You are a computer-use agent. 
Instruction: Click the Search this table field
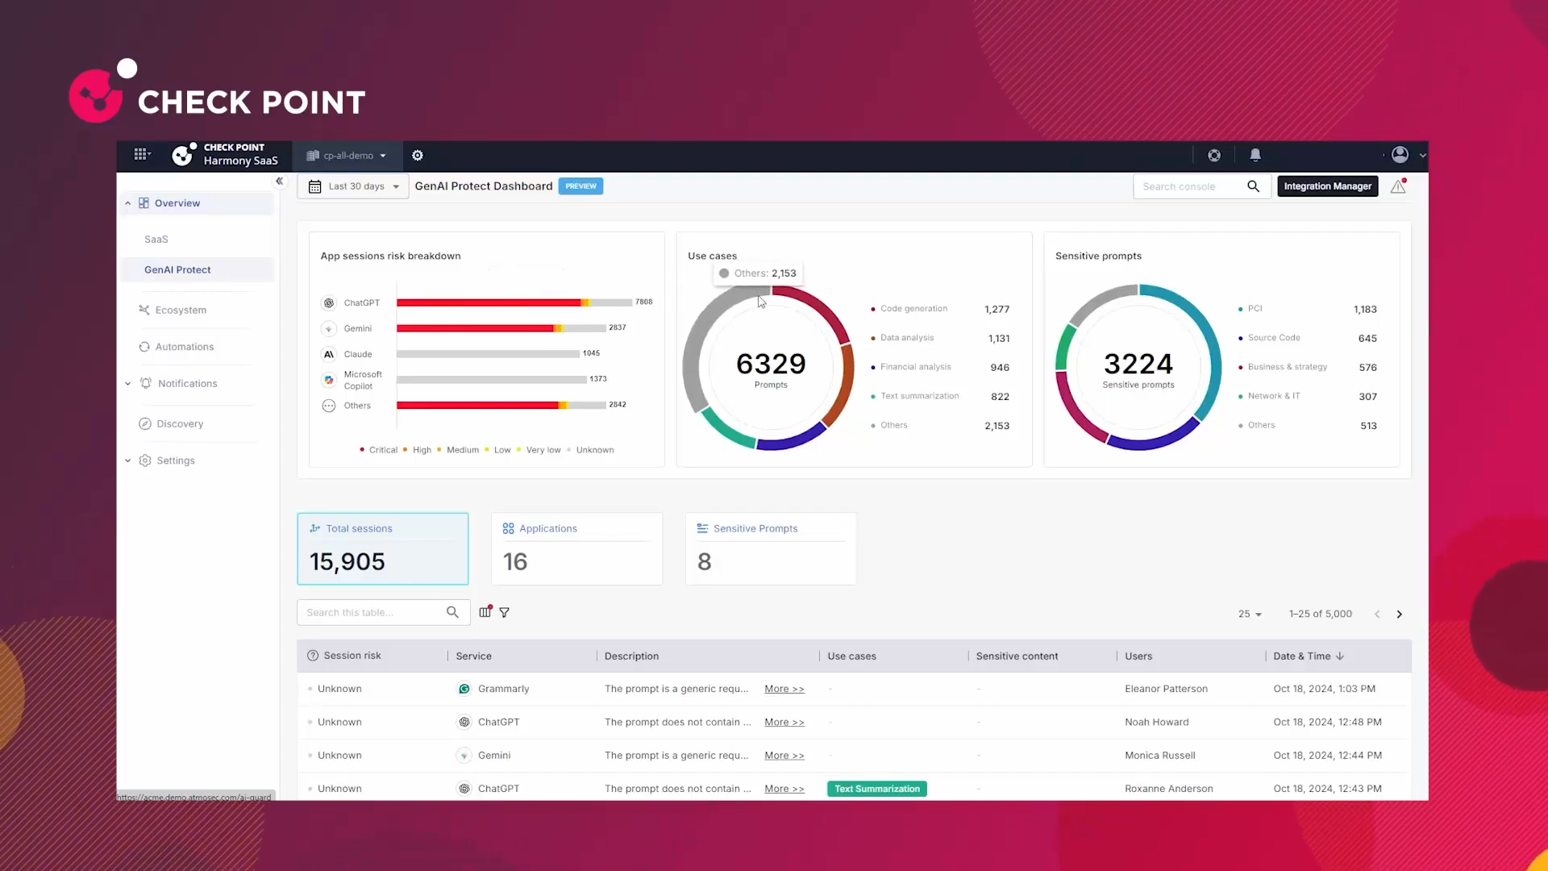(x=371, y=613)
